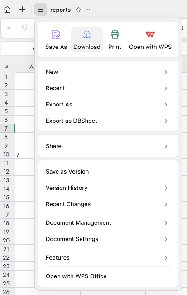Image resolution: width=187 pixels, height=295 pixels.
Task: Click the undo arrow icon
Action: [24, 28]
